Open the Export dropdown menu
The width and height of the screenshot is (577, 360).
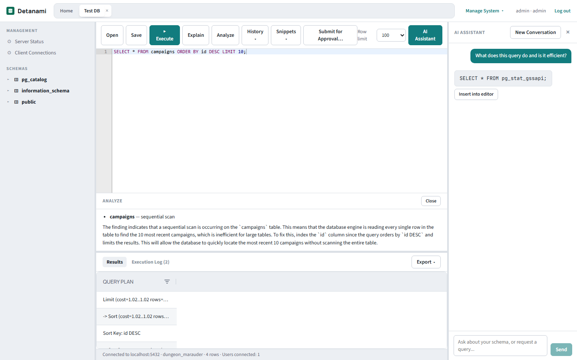pos(426,262)
